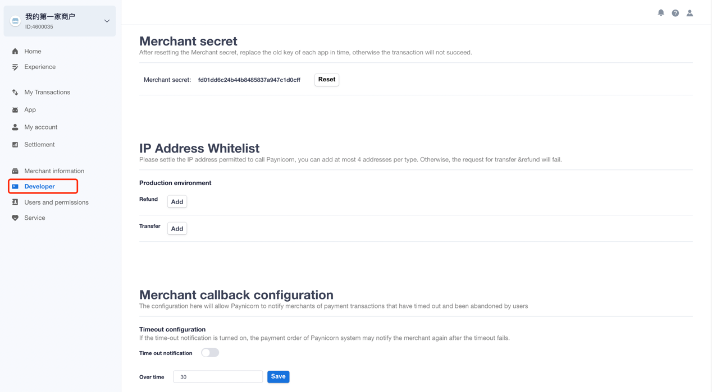
Task: Open Merchant information section
Action: (54, 171)
